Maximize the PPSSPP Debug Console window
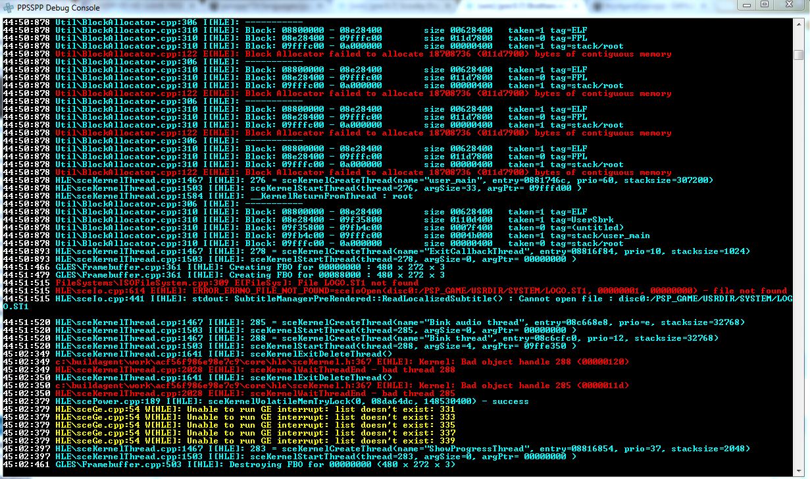Image resolution: width=810 pixels, height=479 pixels. [764, 5]
